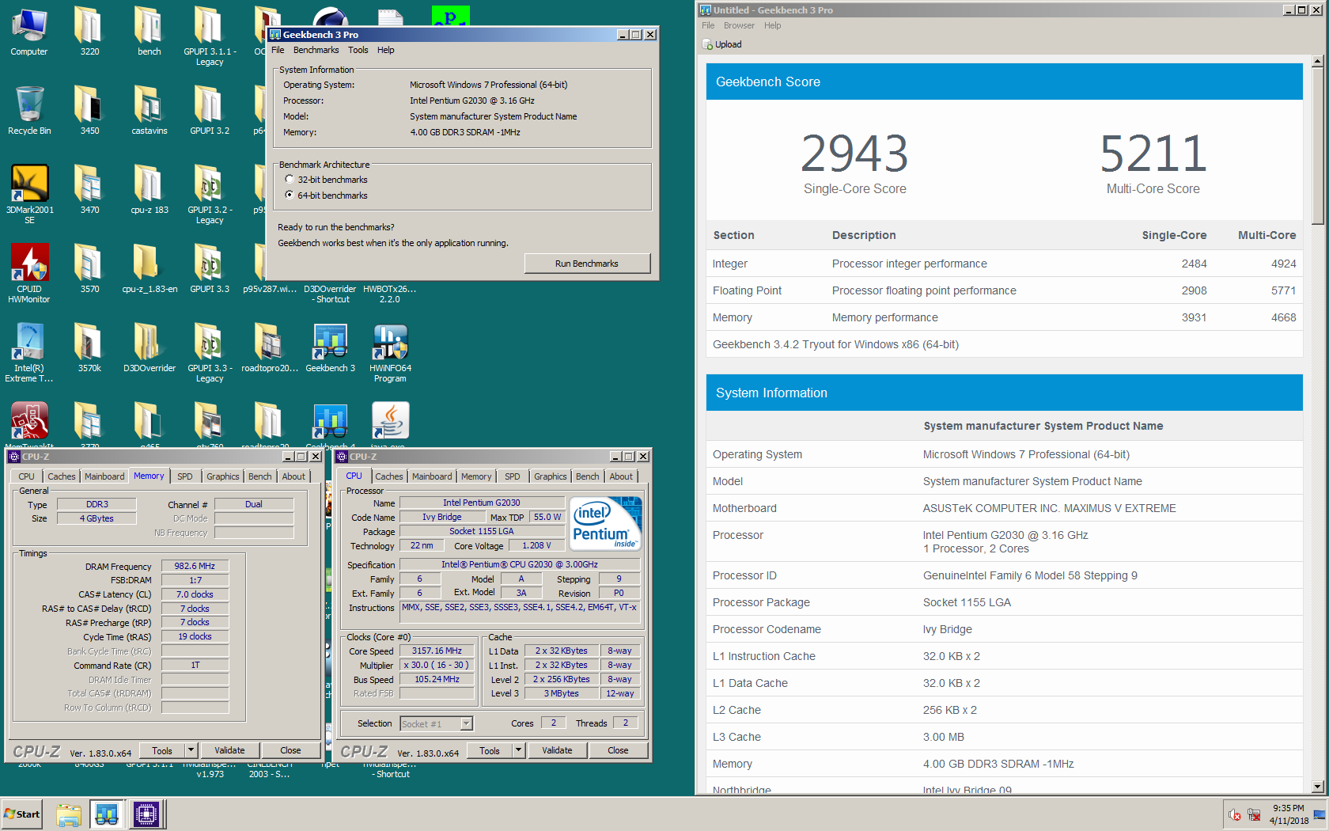The image size is (1329, 831).
Task: Open the Socket #1 selection dropdown
Action: [x=467, y=723]
